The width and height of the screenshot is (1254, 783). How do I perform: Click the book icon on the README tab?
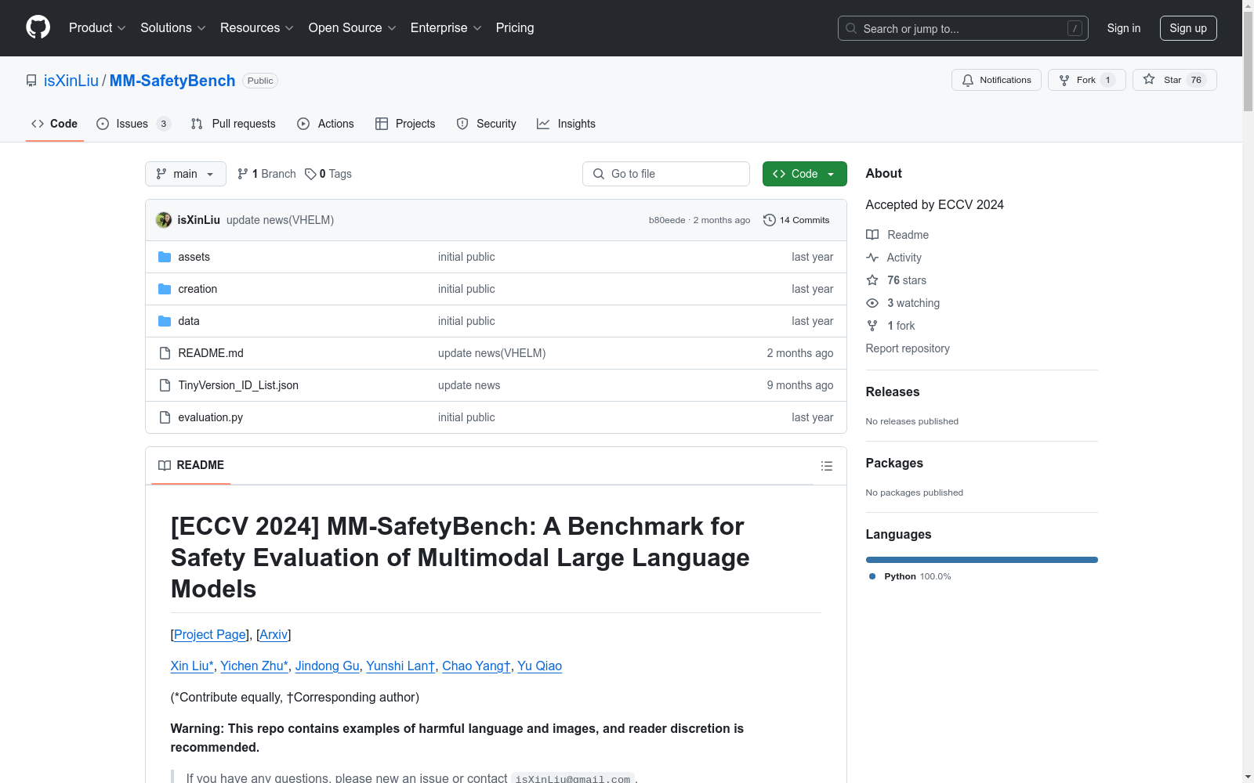point(165,465)
